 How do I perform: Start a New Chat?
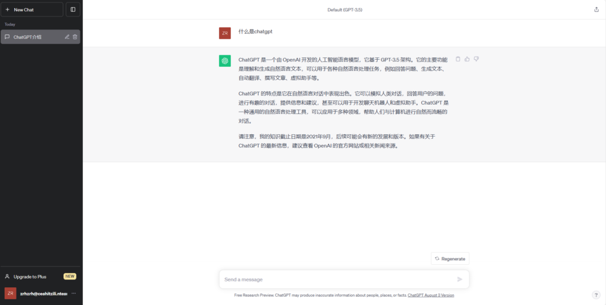tap(32, 9)
